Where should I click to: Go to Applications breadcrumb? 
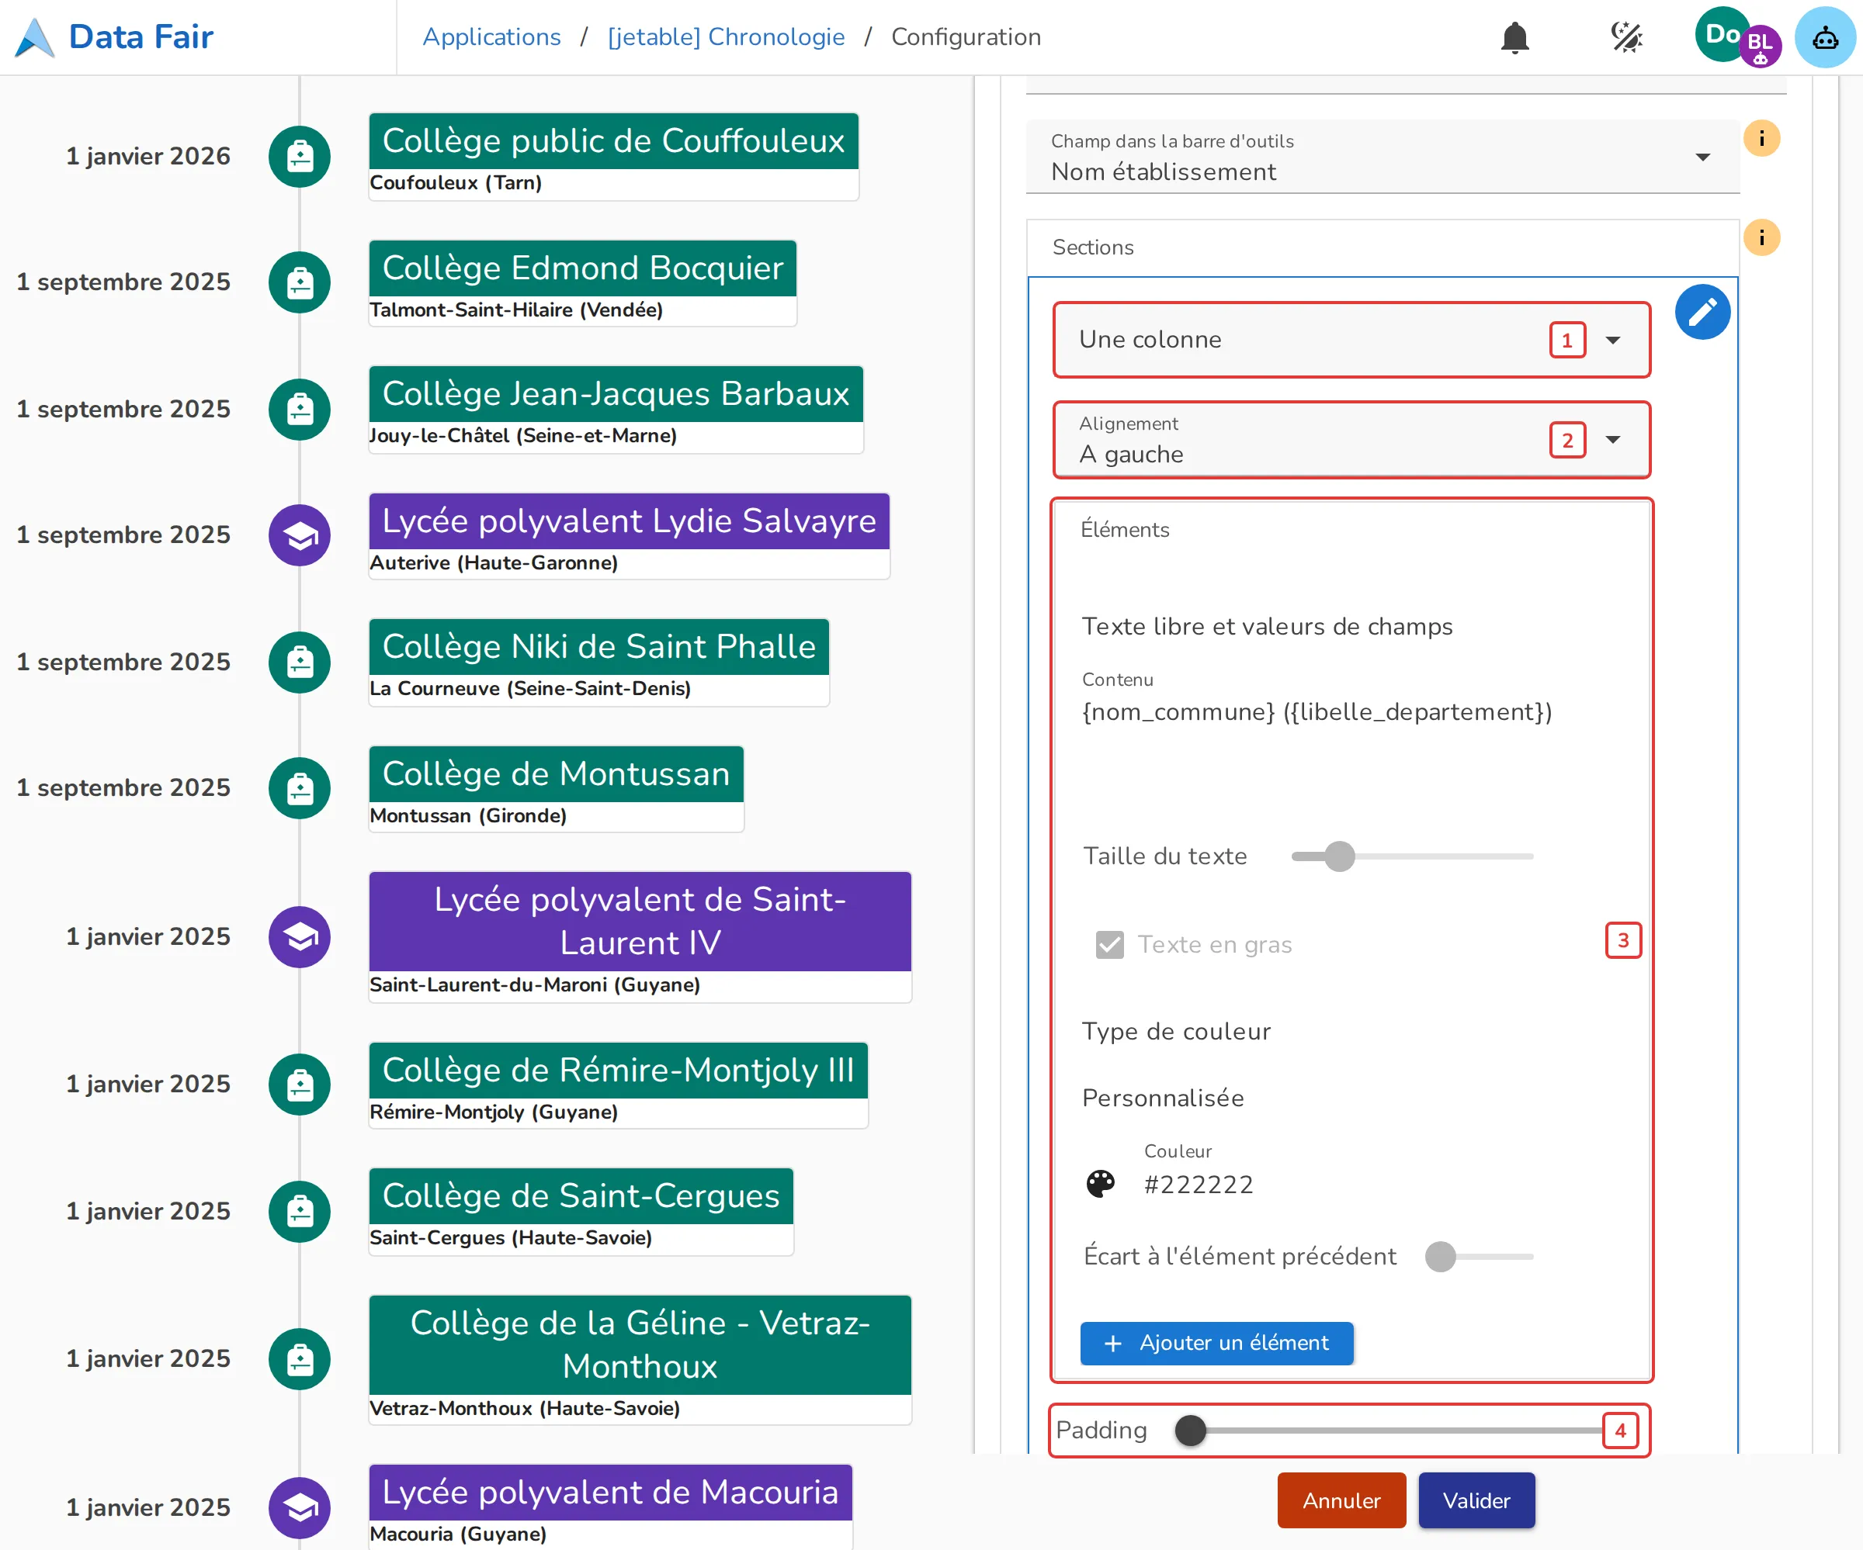[491, 37]
